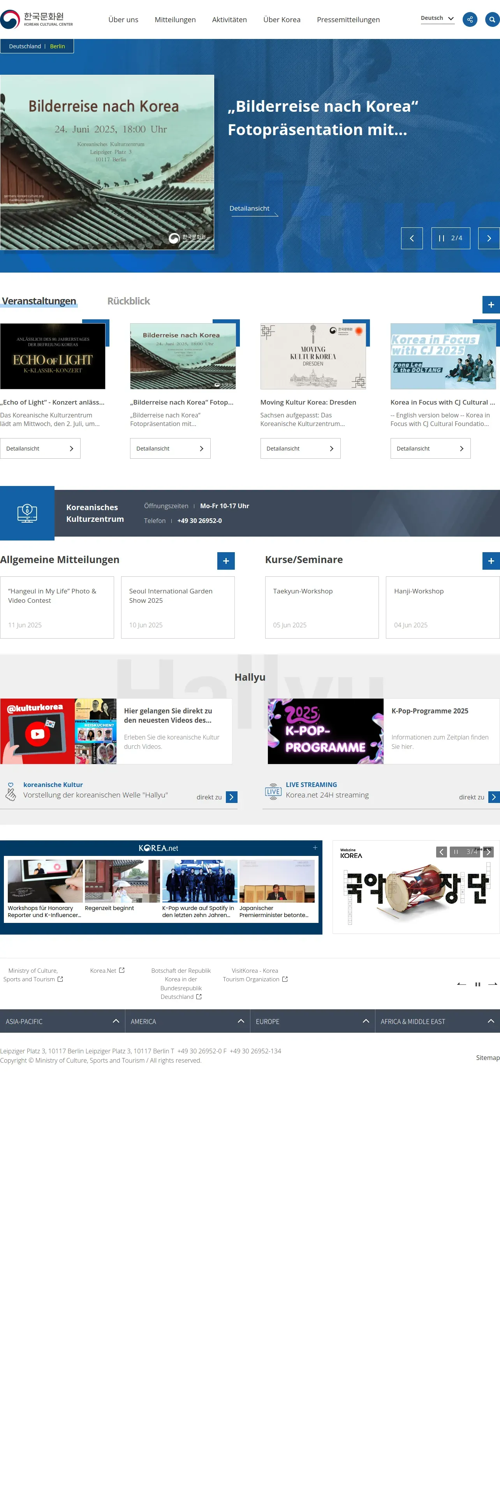Switch to the Rückblick tab
Viewport: 500px width, 1500px height.
128,301
